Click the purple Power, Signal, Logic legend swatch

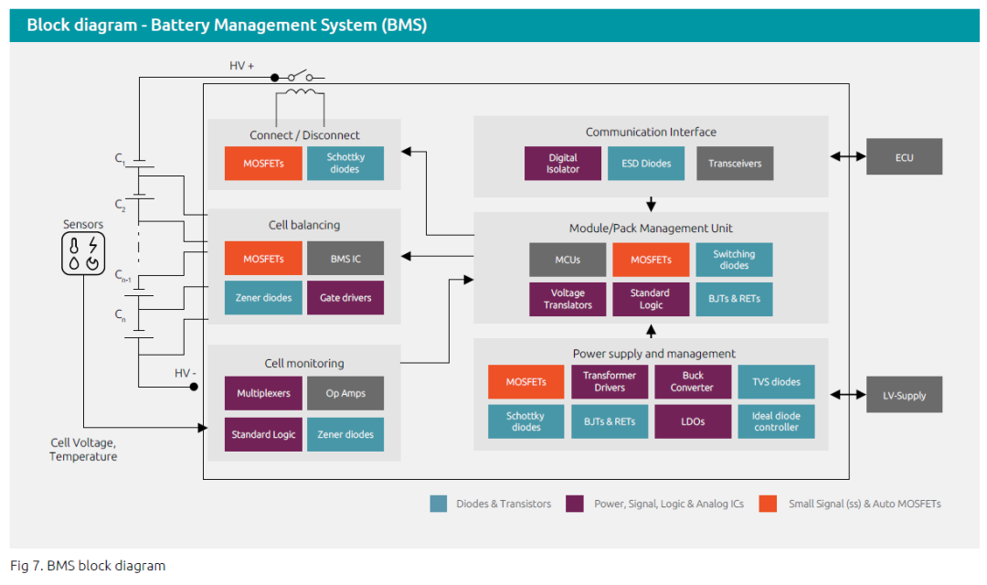click(x=575, y=504)
